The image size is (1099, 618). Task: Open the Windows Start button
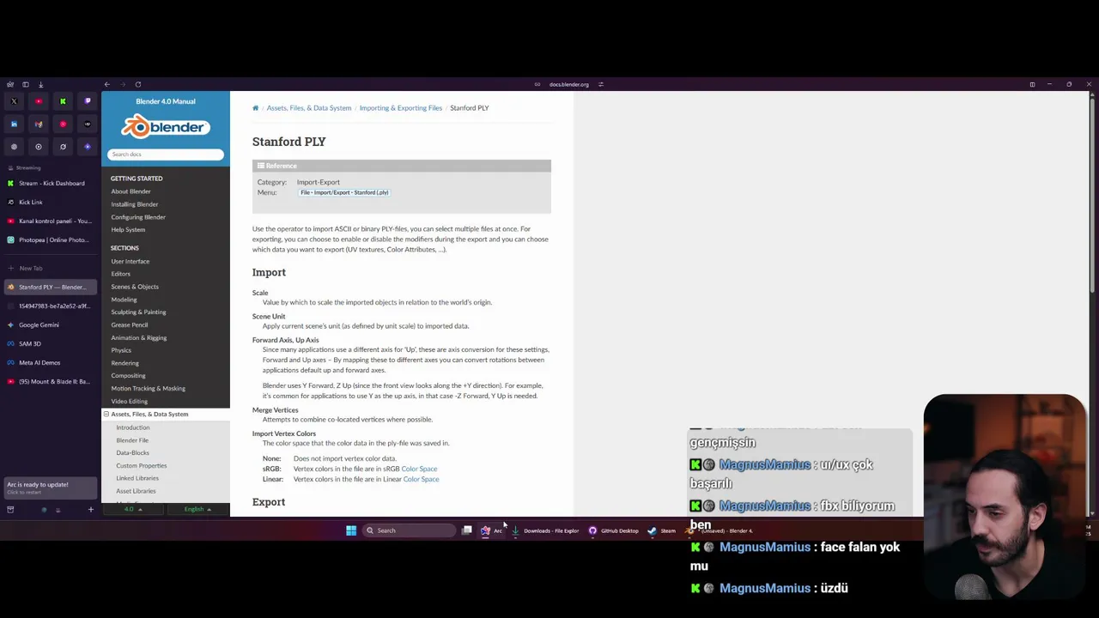coord(351,530)
